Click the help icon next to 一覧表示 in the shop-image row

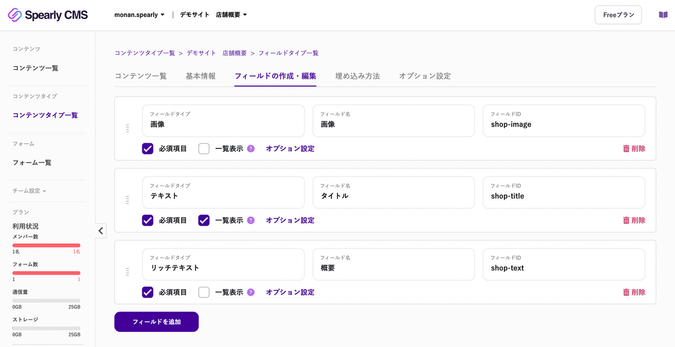[x=251, y=149]
